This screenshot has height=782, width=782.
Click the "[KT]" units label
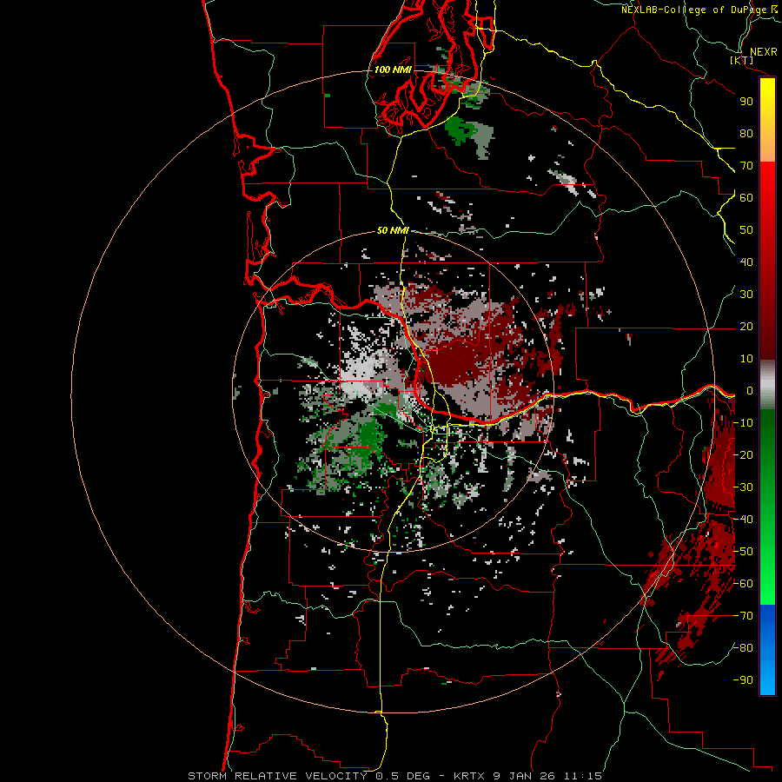tap(742, 60)
